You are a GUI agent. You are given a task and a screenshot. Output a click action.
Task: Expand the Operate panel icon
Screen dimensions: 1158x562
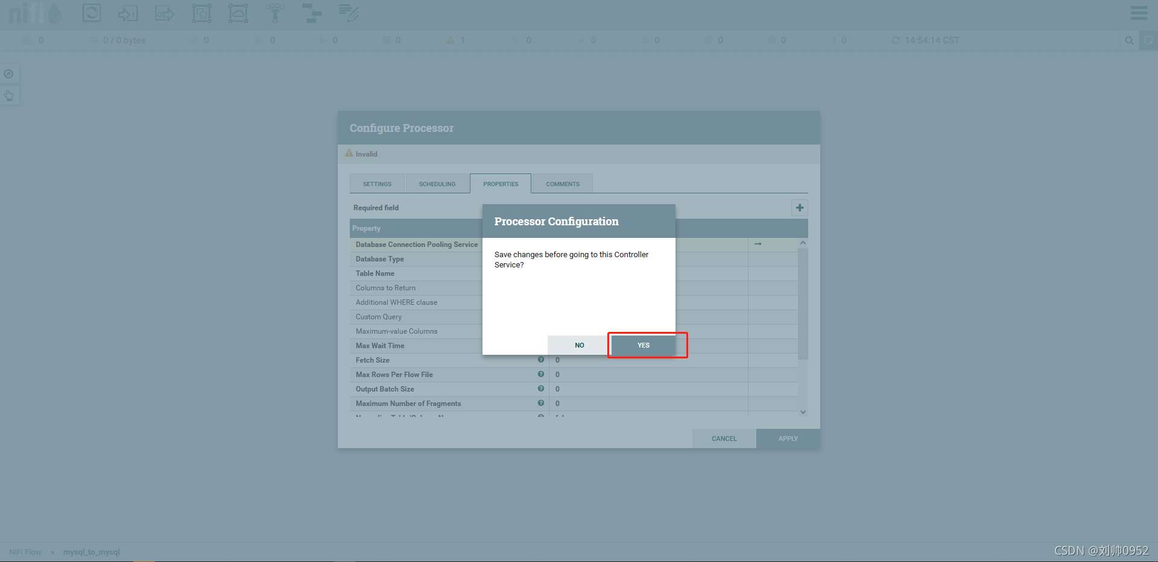click(x=9, y=96)
